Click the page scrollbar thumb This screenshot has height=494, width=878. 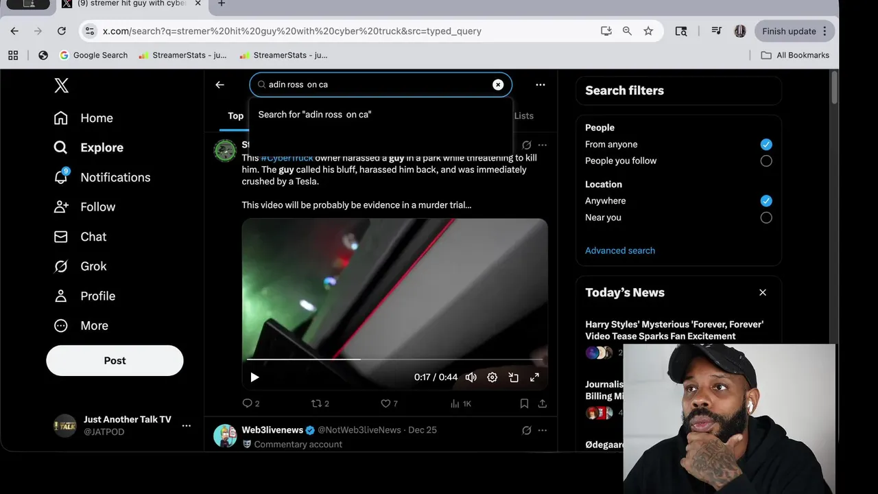834,88
